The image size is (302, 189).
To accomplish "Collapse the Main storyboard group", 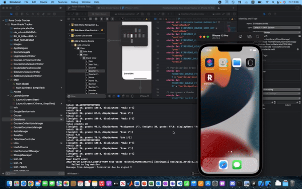I will (x=8, y=80).
